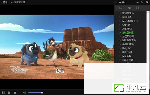This screenshot has height=95, width=150.
Task: Pause the video playback
Action: (x=3, y=93)
